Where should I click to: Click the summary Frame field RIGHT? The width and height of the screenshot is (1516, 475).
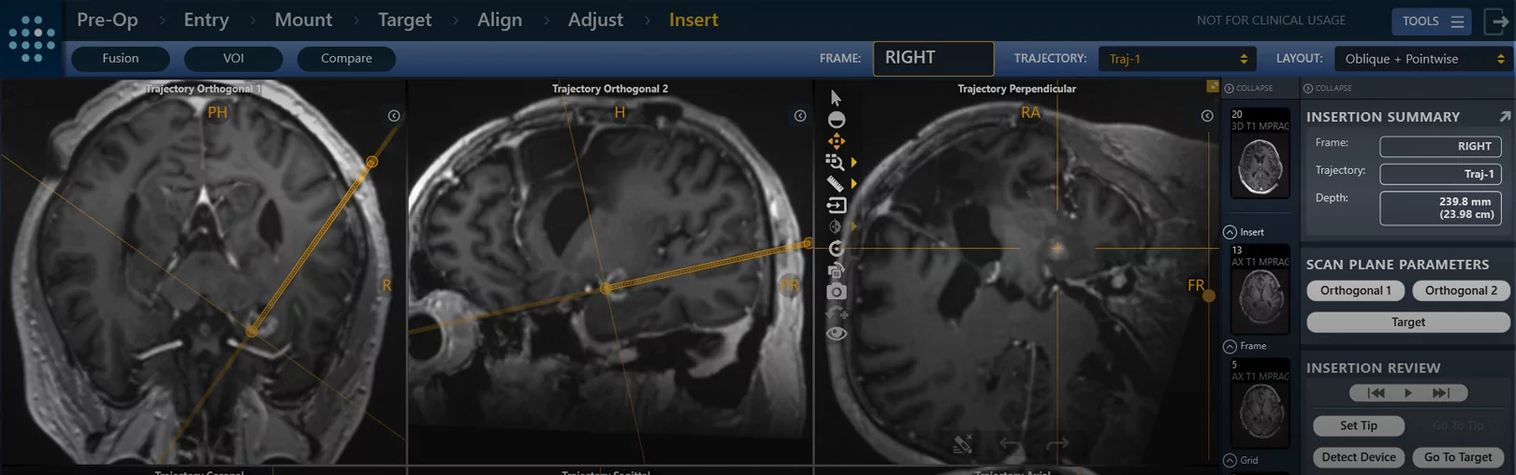[x=1441, y=146]
